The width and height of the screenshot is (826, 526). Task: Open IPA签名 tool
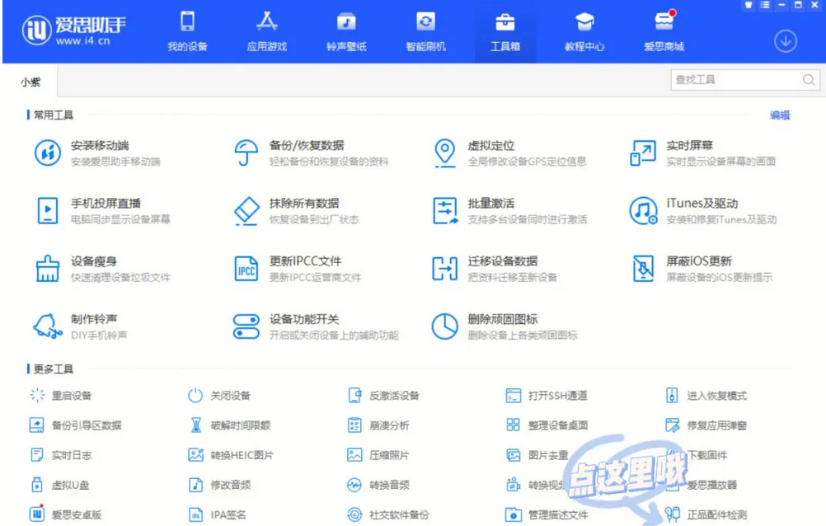click(x=217, y=514)
